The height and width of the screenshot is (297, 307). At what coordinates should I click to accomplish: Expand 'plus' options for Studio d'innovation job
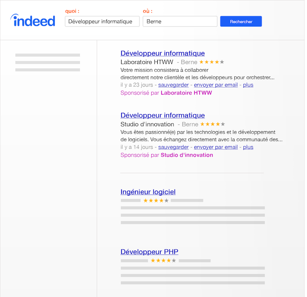pyautogui.click(x=248, y=147)
